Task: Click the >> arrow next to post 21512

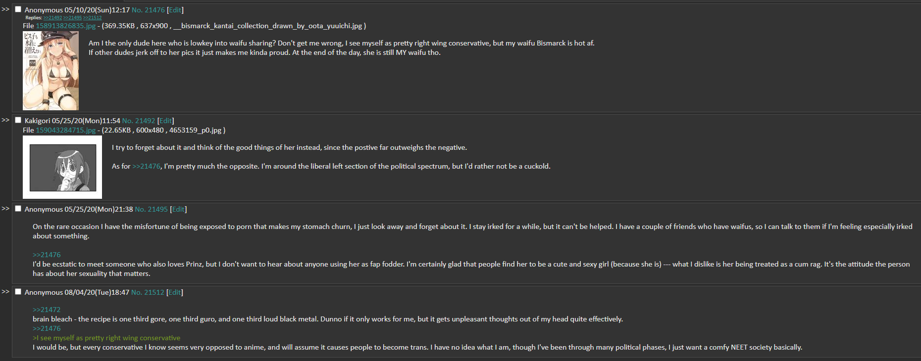Action: click(x=5, y=292)
